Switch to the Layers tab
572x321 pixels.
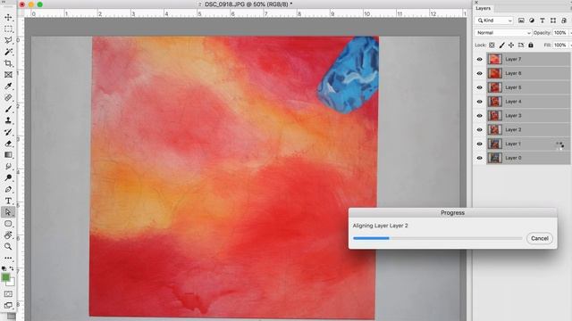click(483, 8)
